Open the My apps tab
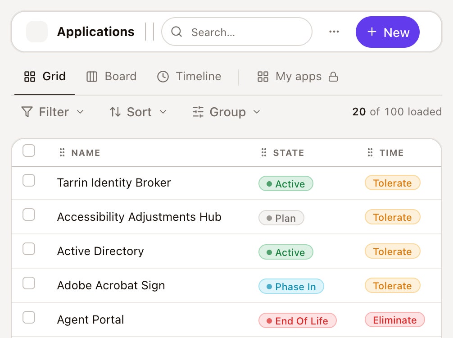 pyautogui.click(x=298, y=77)
